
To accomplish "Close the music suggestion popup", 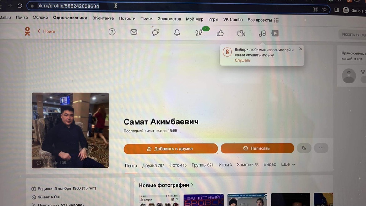I will pos(301,49).
